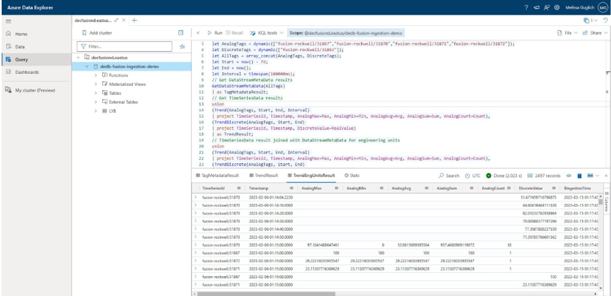Collapse the connection pane with double chevron

(199, 33)
